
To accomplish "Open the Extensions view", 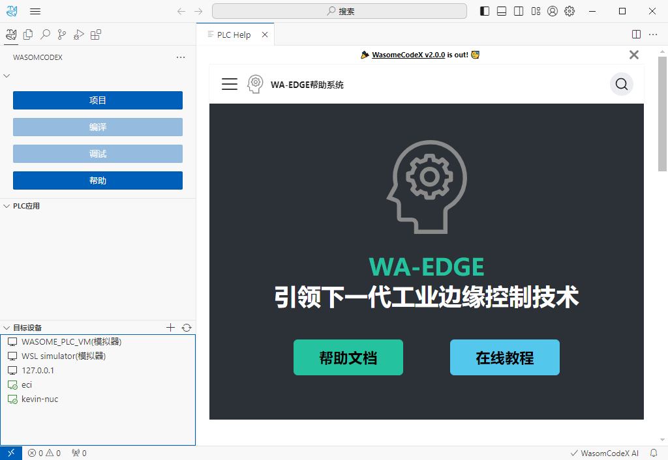I will 96,35.
